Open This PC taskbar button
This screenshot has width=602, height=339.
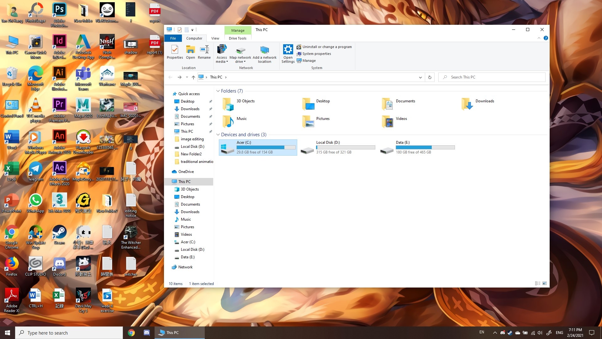pyautogui.click(x=179, y=333)
